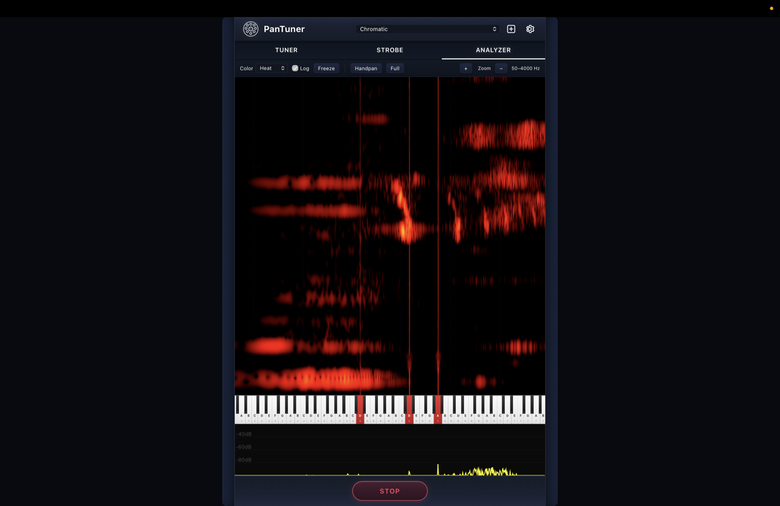Image resolution: width=780 pixels, height=506 pixels.
Task: Click the yellow spectrum level graph
Action: tap(390, 451)
